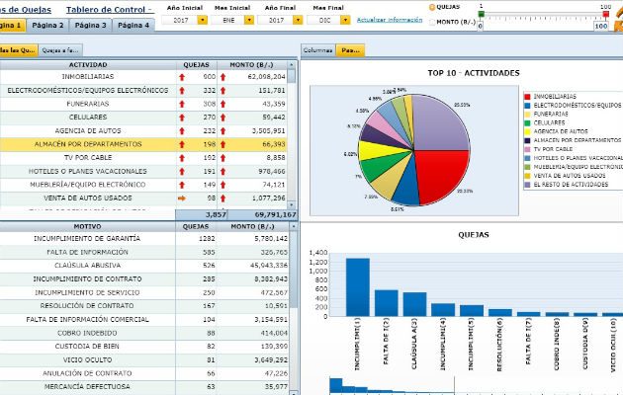Click the tallest Incumplimiento bar in Quejas chart
Screen dimensions: 623x395
[x=357, y=286]
